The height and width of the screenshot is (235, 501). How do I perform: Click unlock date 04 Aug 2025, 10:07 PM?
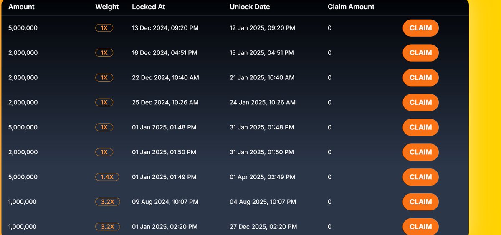[x=263, y=202]
